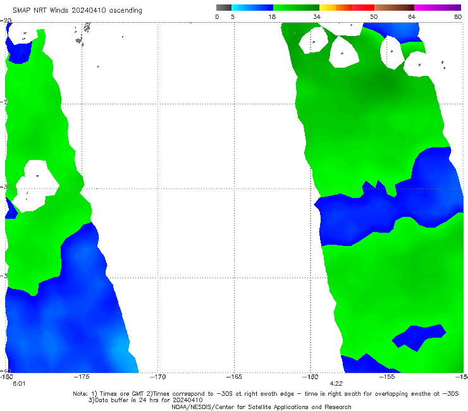Click the 'Data buffer is 24 hrs' note line

coord(145,400)
